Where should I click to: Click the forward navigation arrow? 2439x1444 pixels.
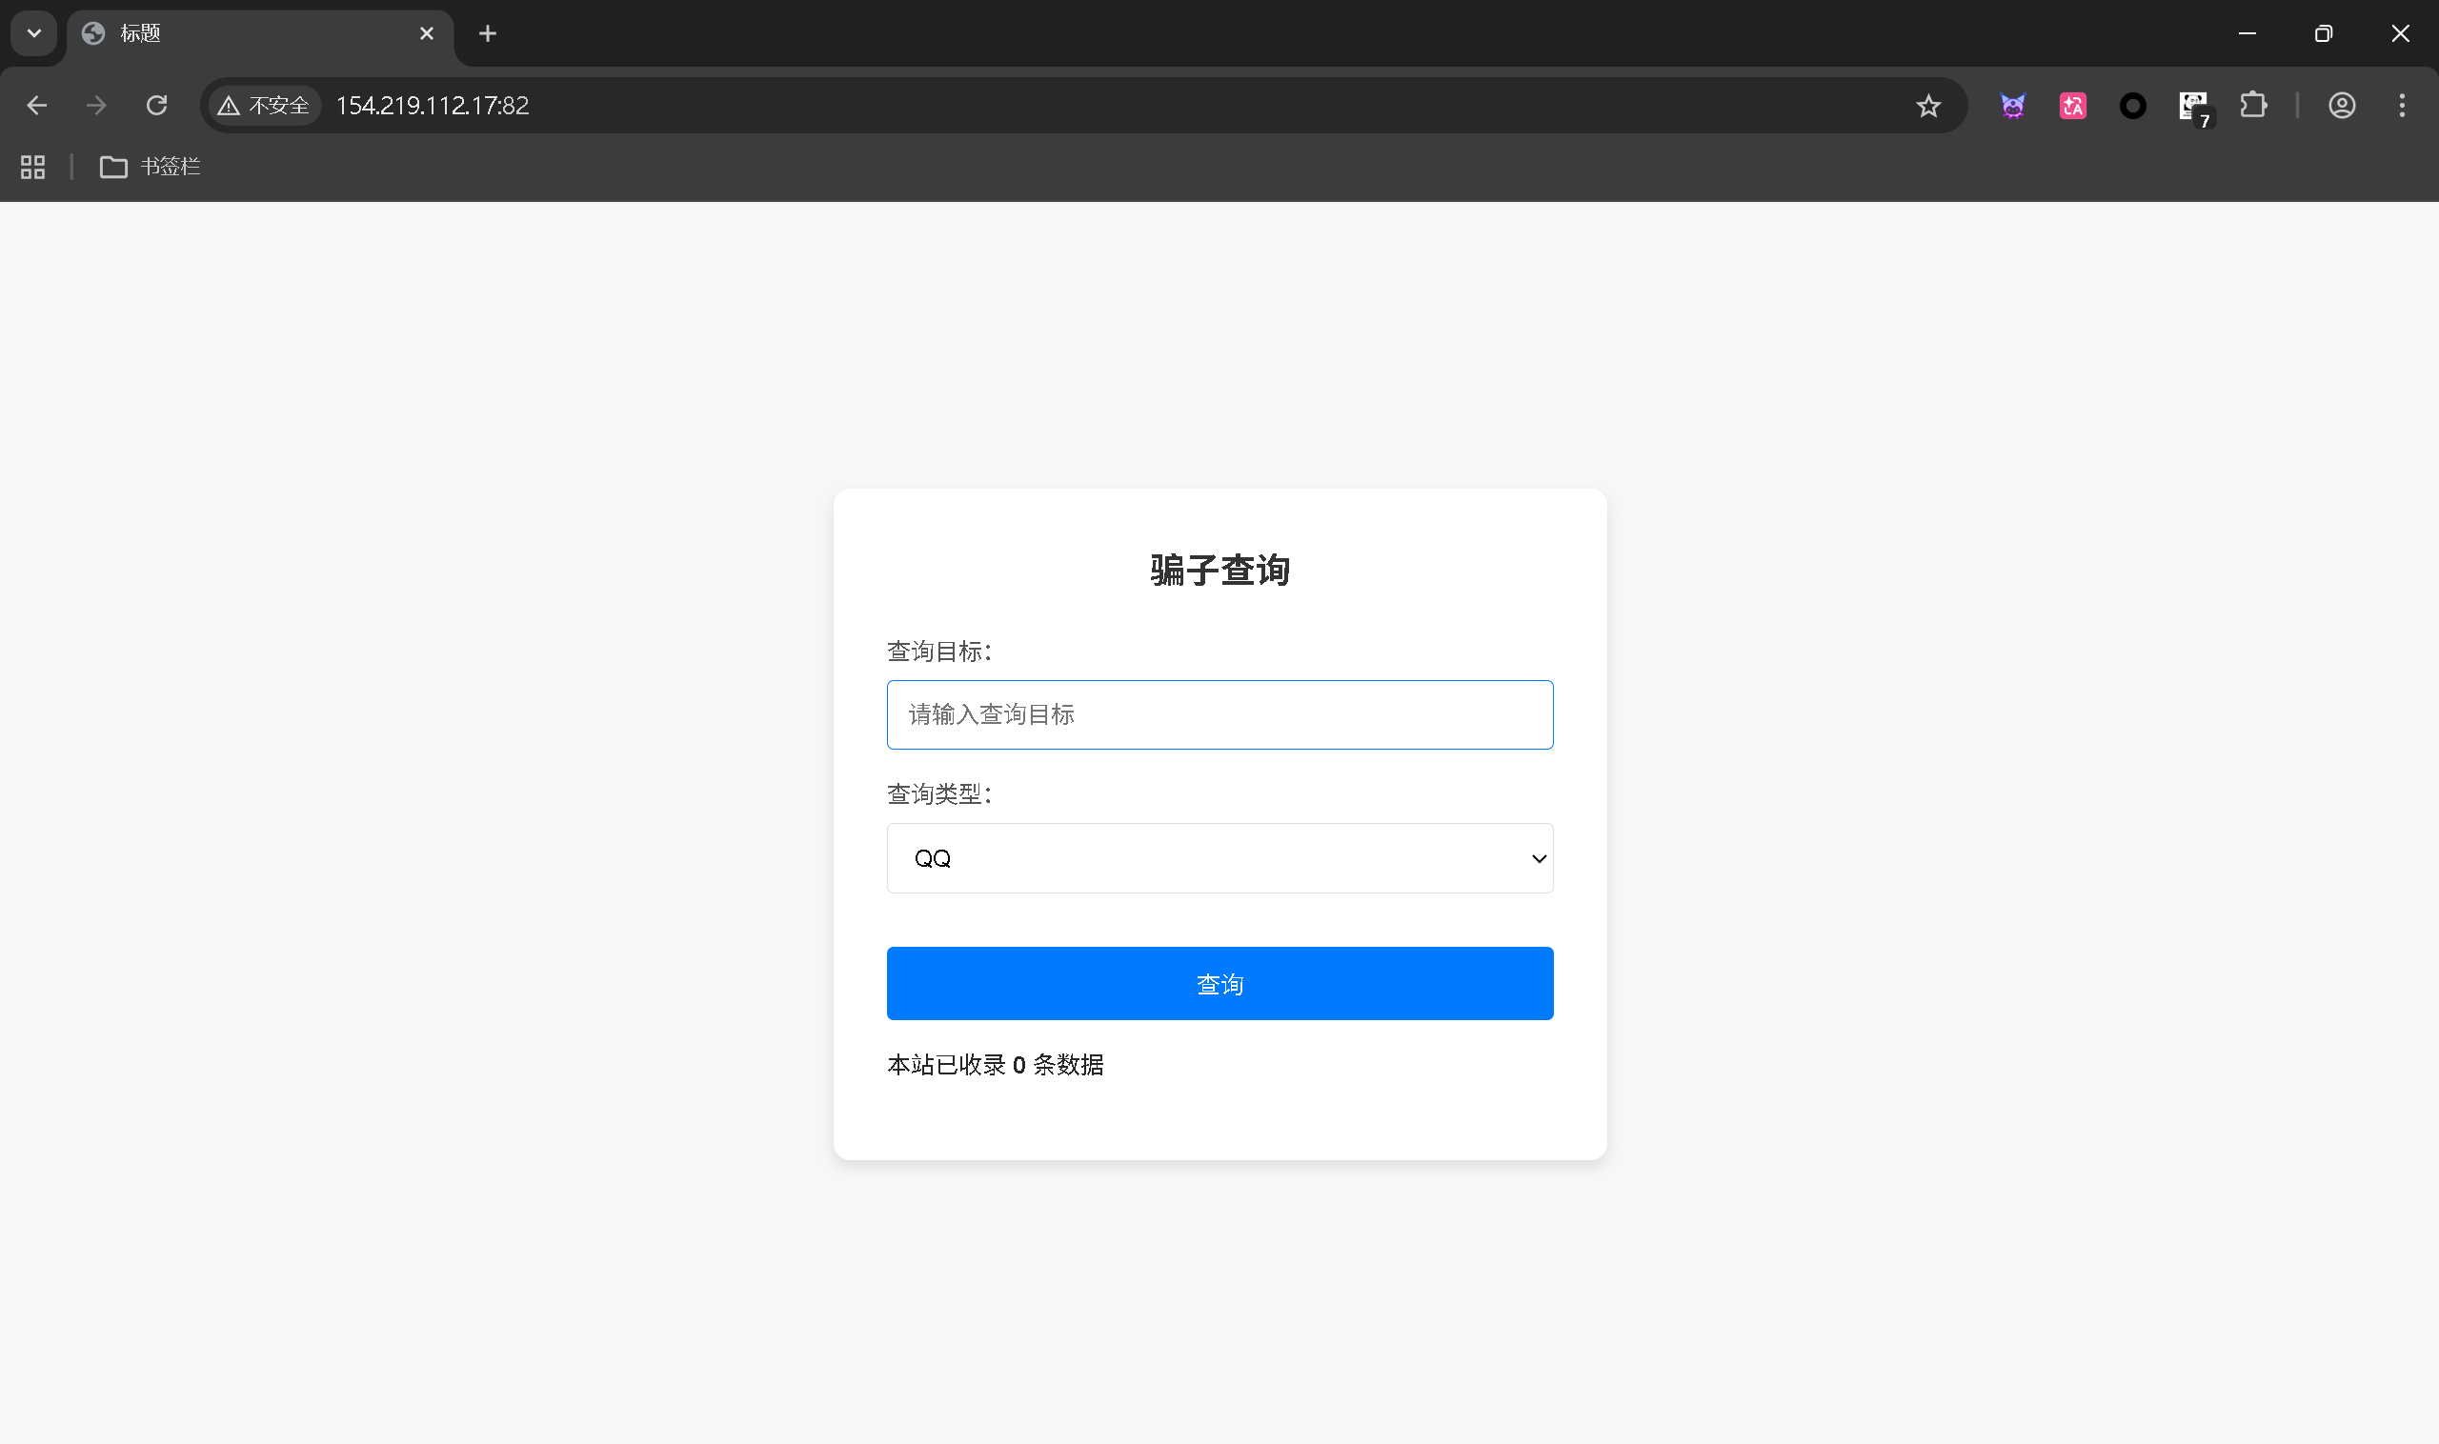96,105
